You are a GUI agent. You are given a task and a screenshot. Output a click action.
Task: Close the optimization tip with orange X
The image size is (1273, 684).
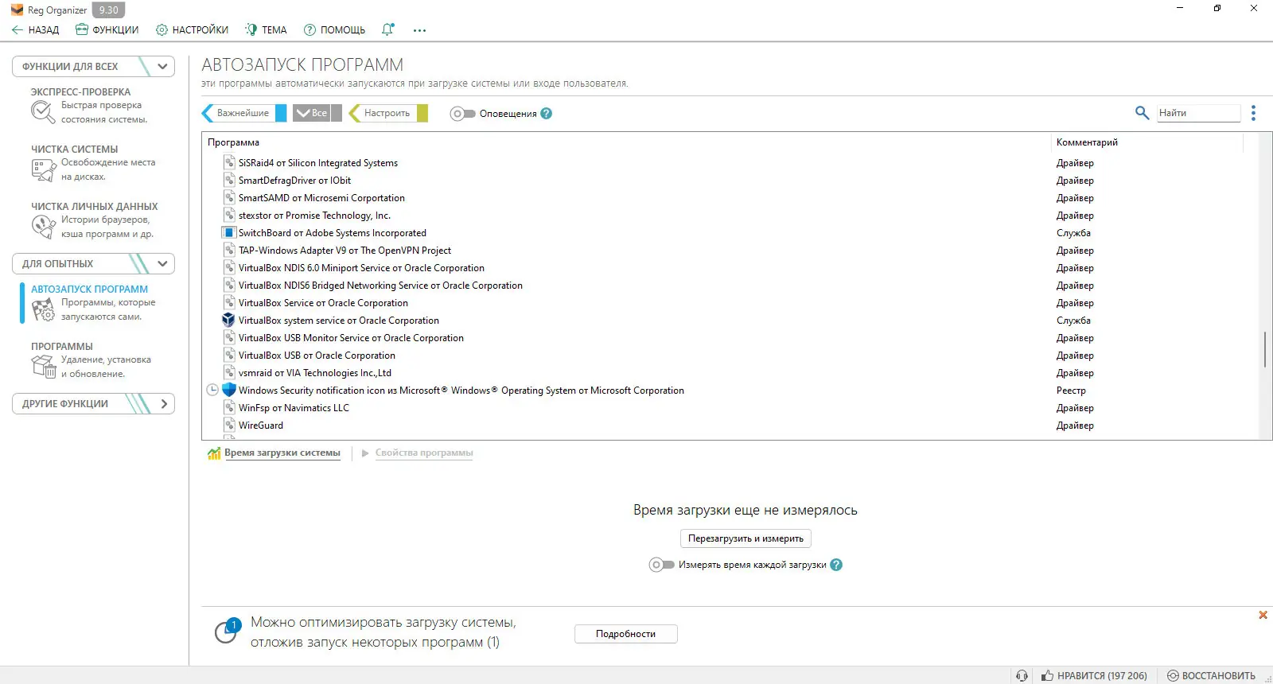tap(1263, 615)
